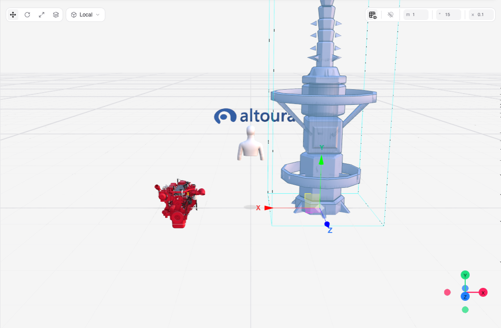
Task: Select the red engine model
Action: 179,203
